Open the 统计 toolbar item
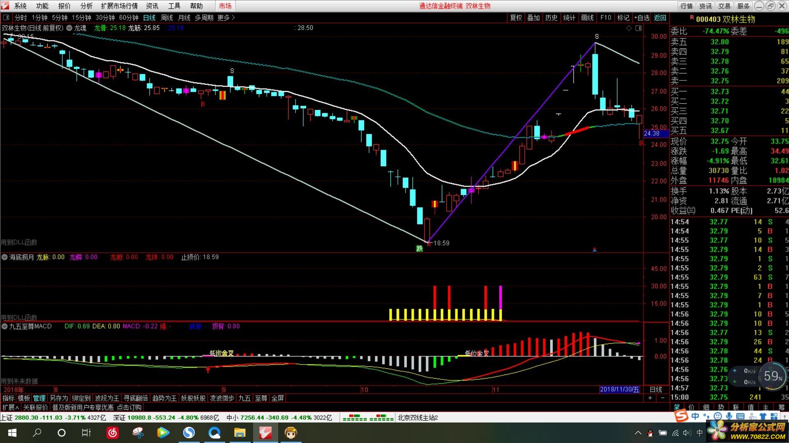This screenshot has width=789, height=443. pyautogui.click(x=569, y=18)
